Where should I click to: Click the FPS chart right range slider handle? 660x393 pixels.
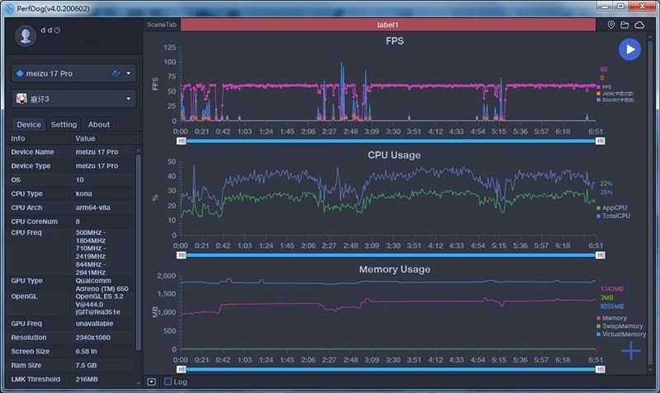pos(601,141)
